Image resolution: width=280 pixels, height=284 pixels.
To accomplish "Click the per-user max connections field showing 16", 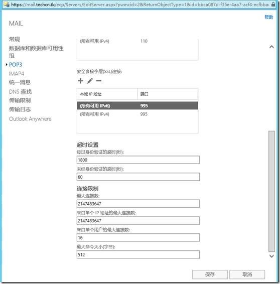I will [138, 238].
